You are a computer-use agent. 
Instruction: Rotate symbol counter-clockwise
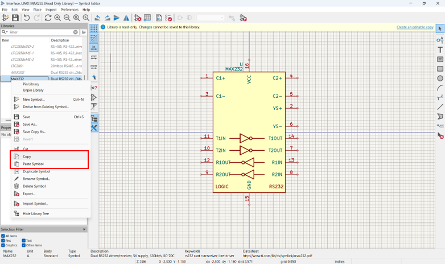[x=97, y=18]
